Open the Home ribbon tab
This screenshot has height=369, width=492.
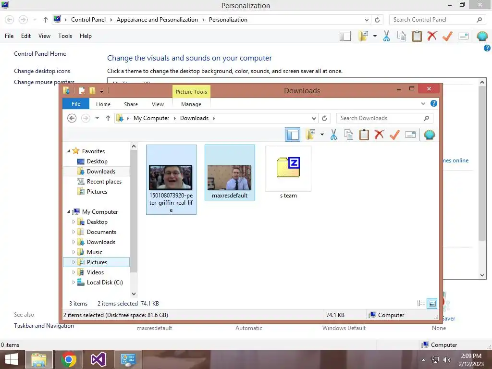click(103, 104)
